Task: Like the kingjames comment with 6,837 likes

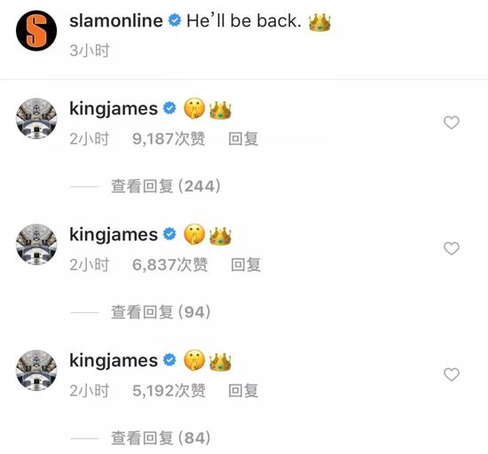Action: coord(452,248)
